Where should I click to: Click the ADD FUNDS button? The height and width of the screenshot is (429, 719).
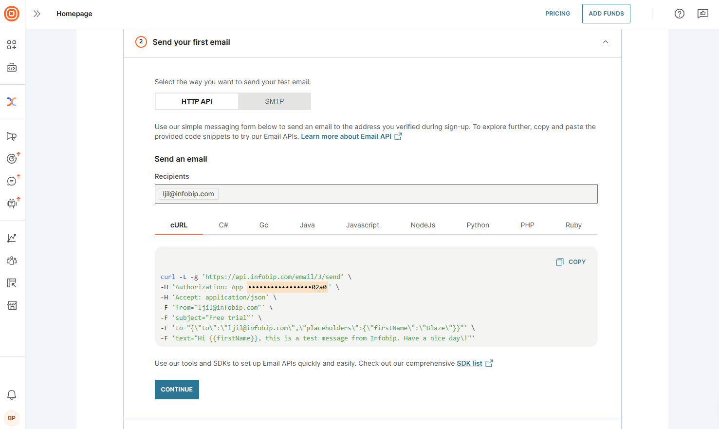tap(606, 14)
